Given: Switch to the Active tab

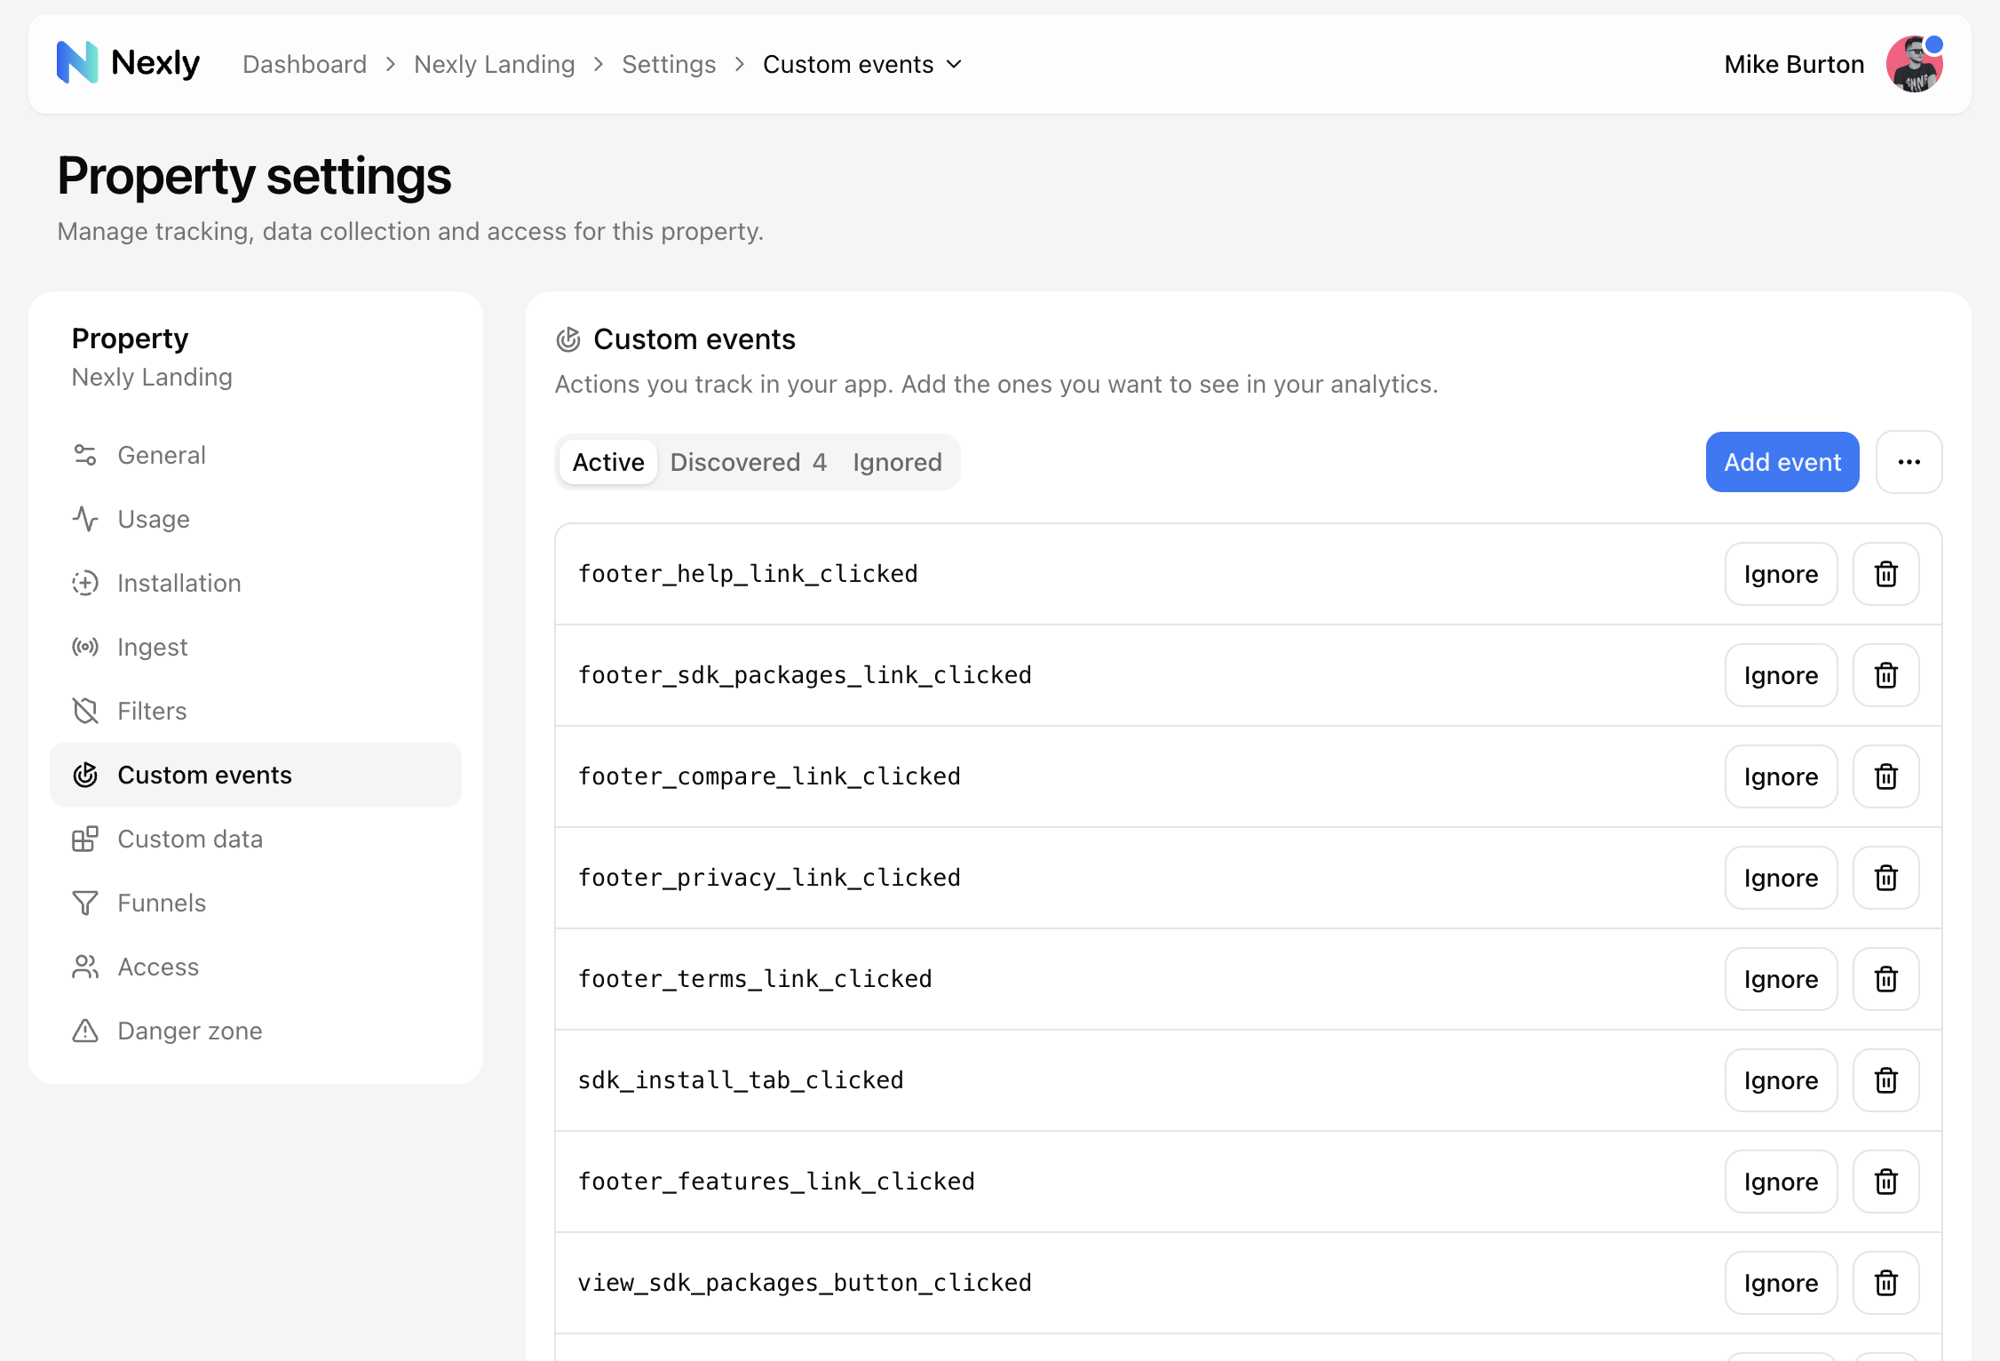Looking at the screenshot, I should pos(608,462).
